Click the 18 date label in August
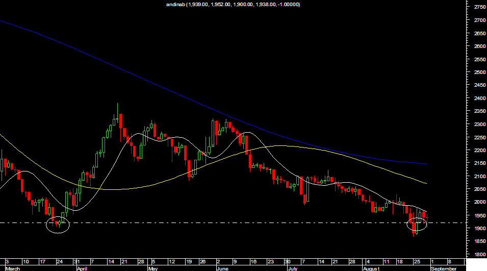 400,262
